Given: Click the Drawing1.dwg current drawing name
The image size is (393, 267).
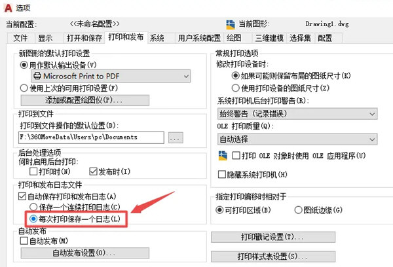Looking at the screenshot, I should (x=327, y=24).
